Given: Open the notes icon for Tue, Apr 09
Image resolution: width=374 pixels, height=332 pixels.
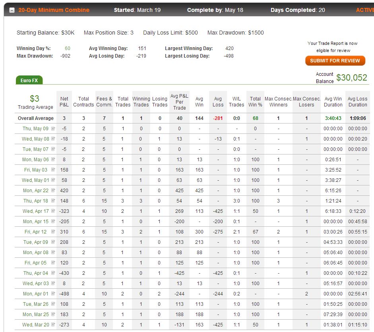Looking at the screenshot, I should pos(53,242).
